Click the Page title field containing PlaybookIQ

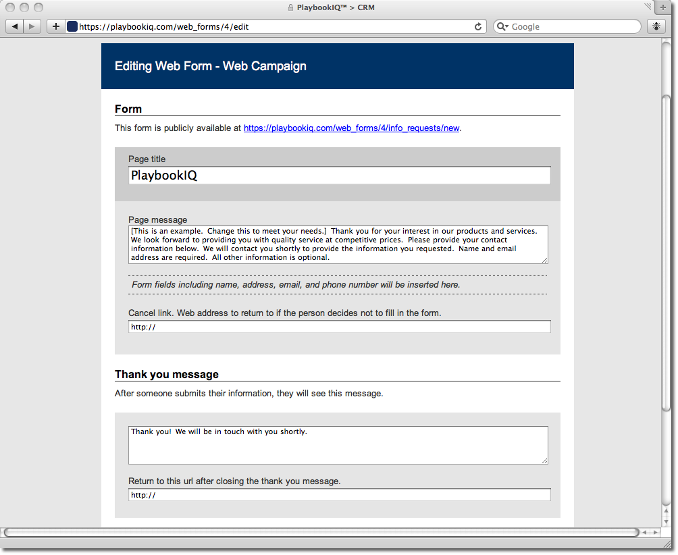pyautogui.click(x=339, y=176)
